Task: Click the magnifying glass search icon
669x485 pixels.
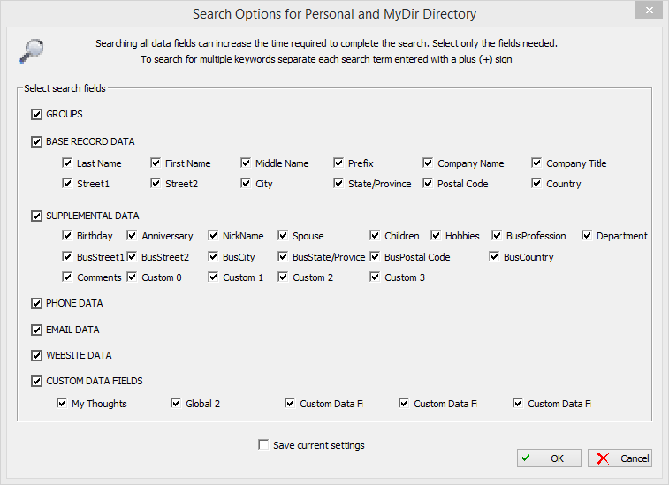Action: click(31, 50)
